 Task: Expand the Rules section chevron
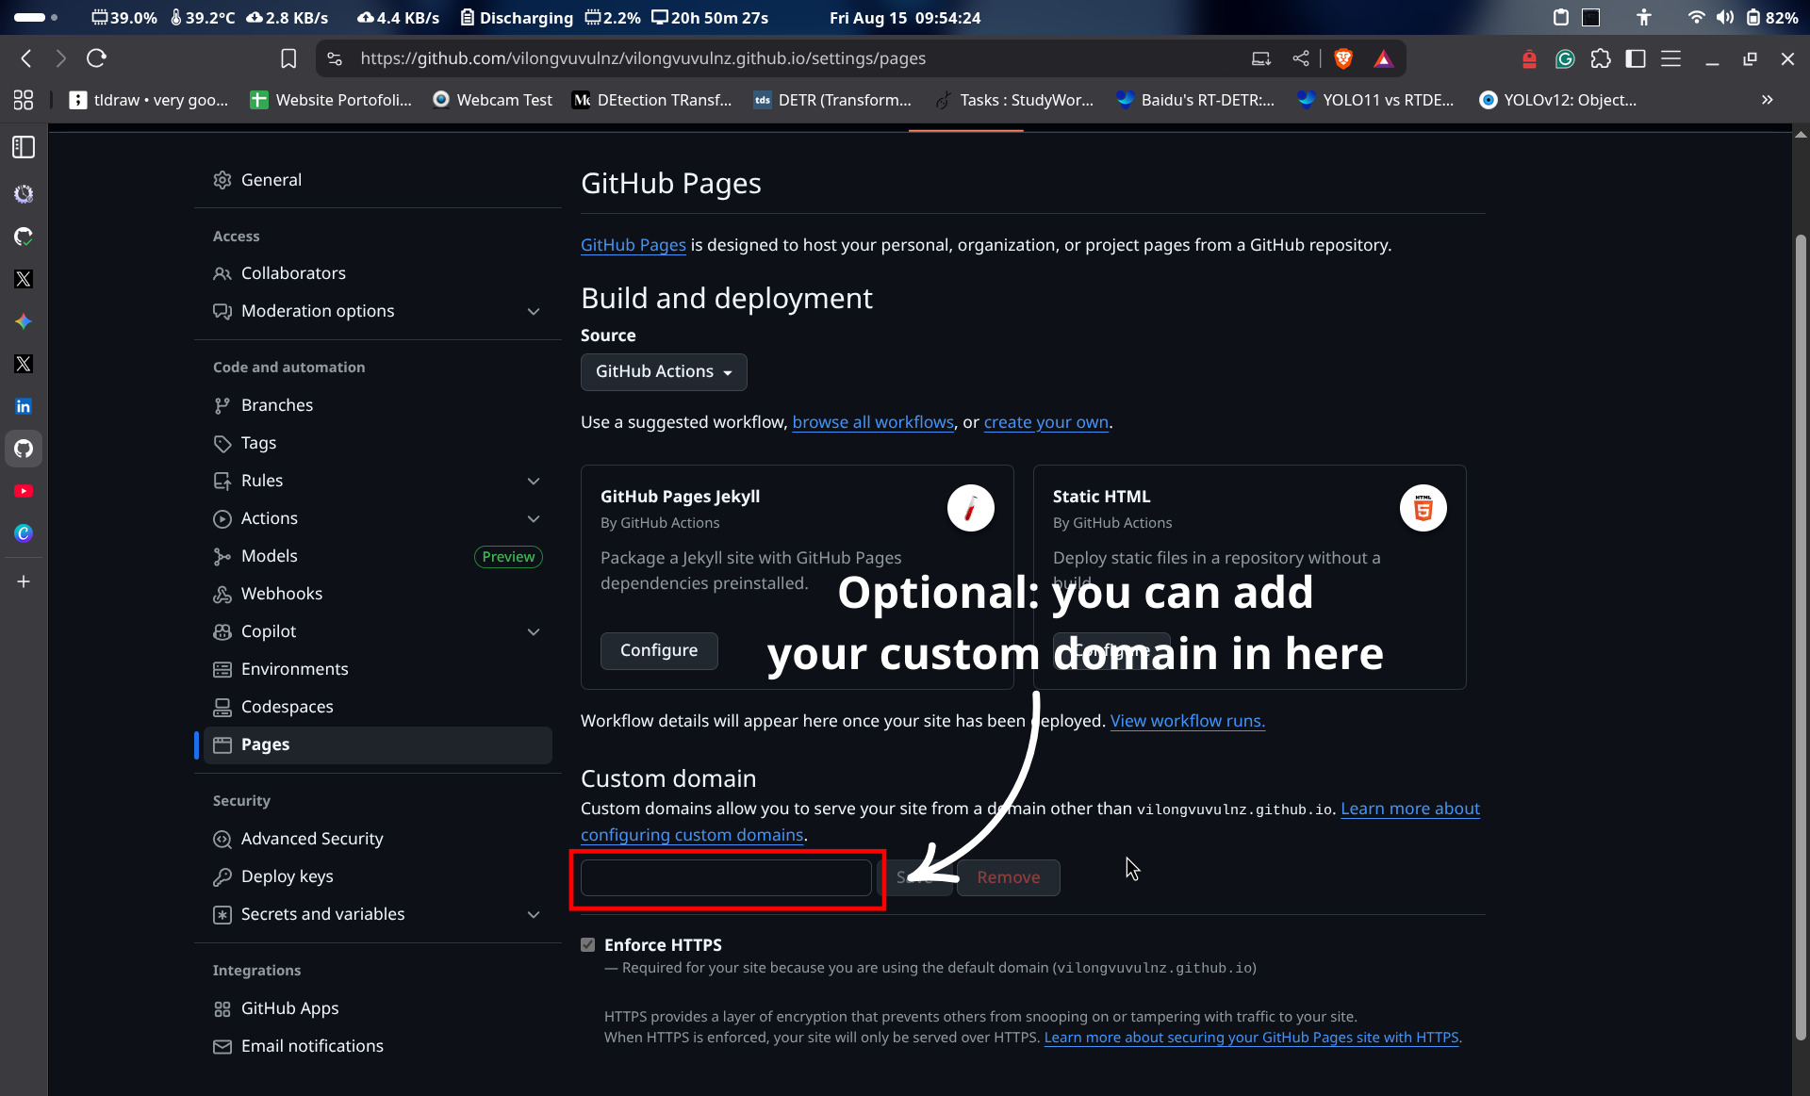click(x=534, y=481)
